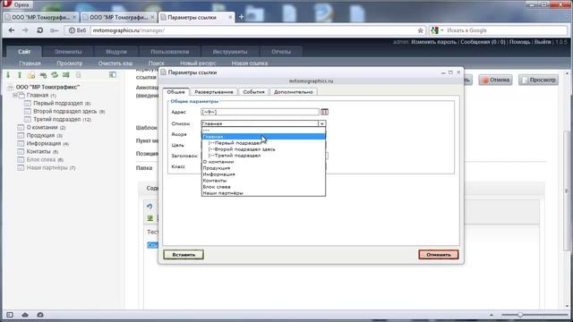The height and width of the screenshot is (322, 573).
Task: Click the 'Очистить кэш' submenu link
Action: coord(115,64)
